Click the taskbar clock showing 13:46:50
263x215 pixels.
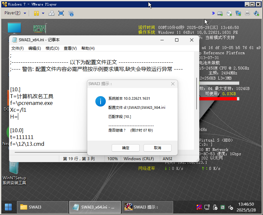(246, 207)
